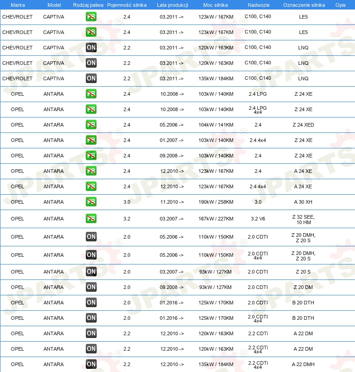Click the 3.2 V6 body cell

[x=258, y=219]
